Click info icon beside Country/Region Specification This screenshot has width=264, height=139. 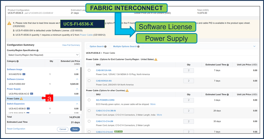pos(37,50)
